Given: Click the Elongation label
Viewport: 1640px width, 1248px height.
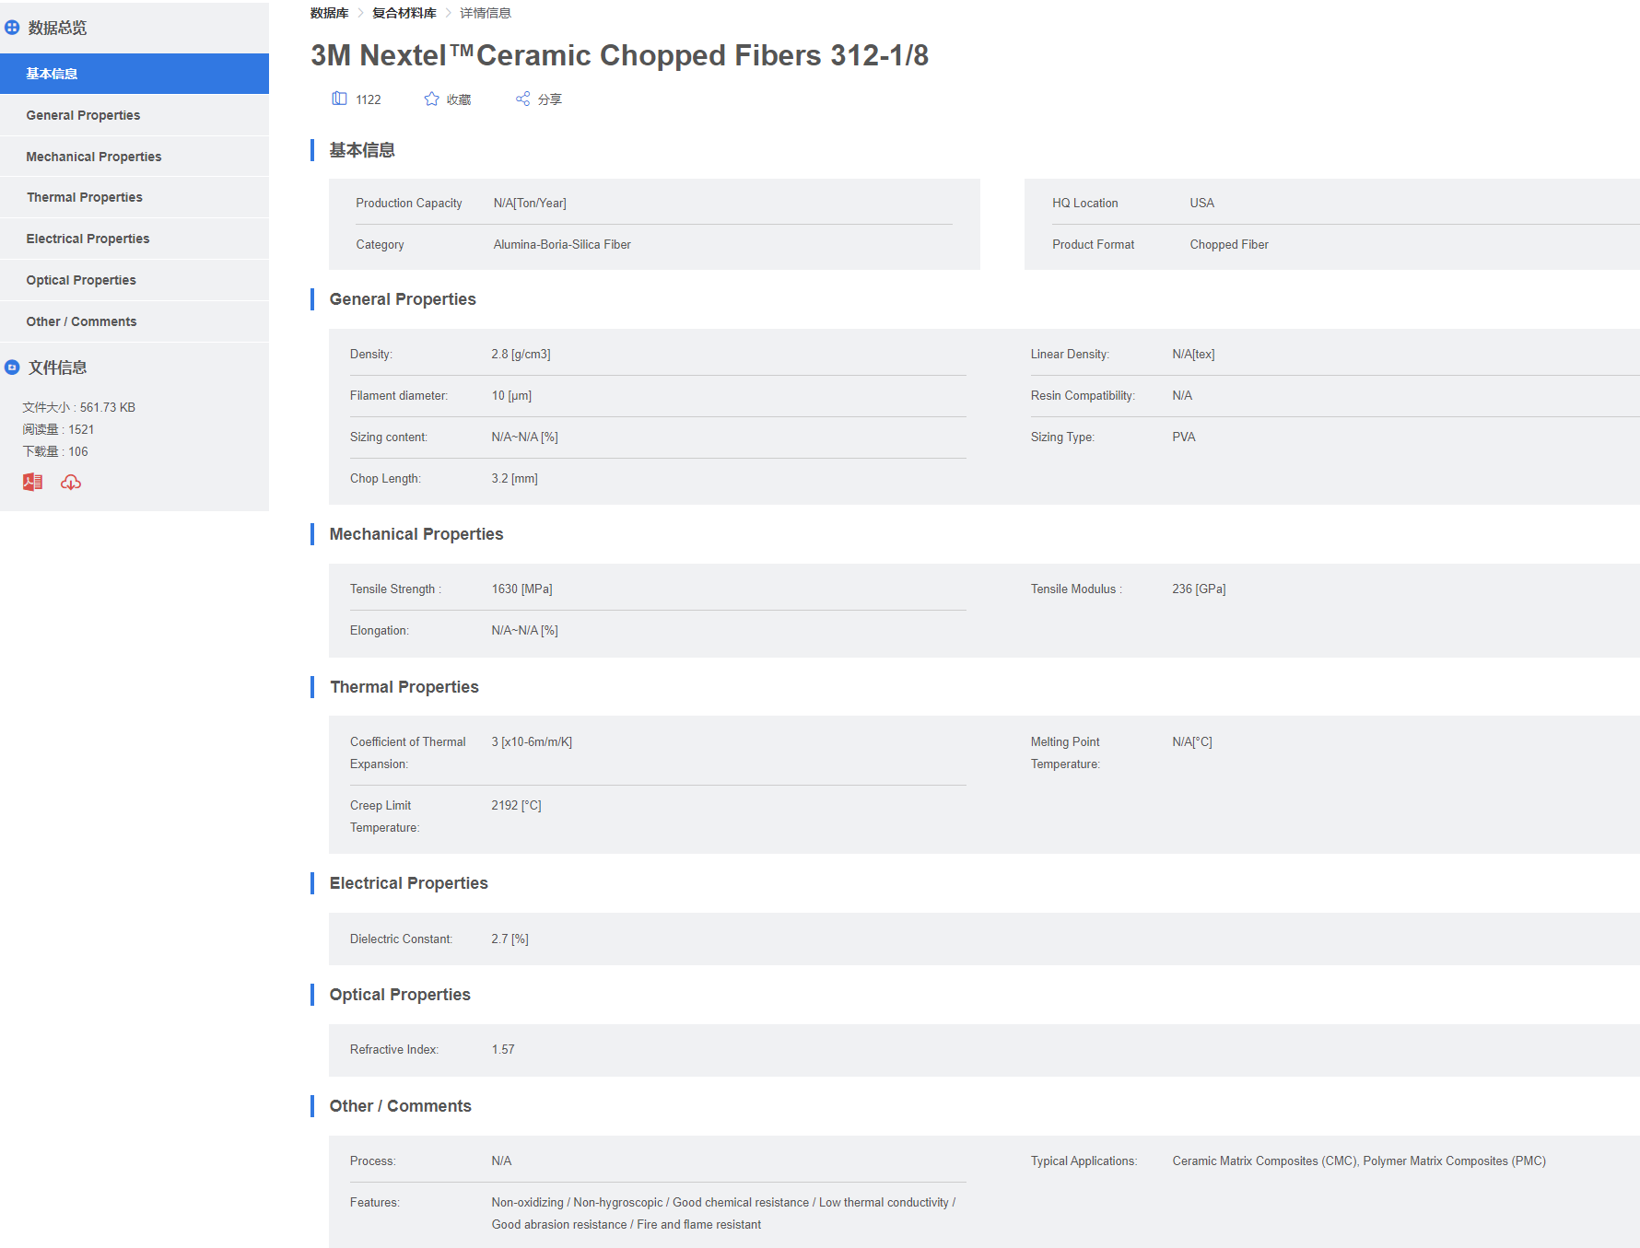Looking at the screenshot, I should (379, 631).
